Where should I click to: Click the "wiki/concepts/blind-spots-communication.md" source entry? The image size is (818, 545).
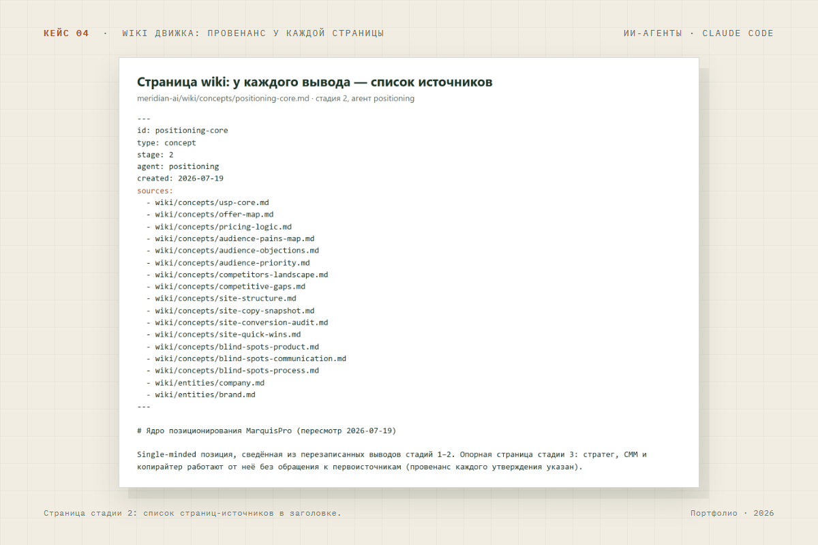point(251,358)
